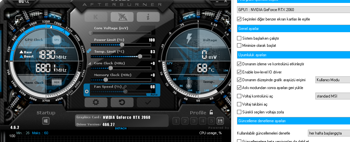
Task: Select profile slot 1
Action: (176, 121)
